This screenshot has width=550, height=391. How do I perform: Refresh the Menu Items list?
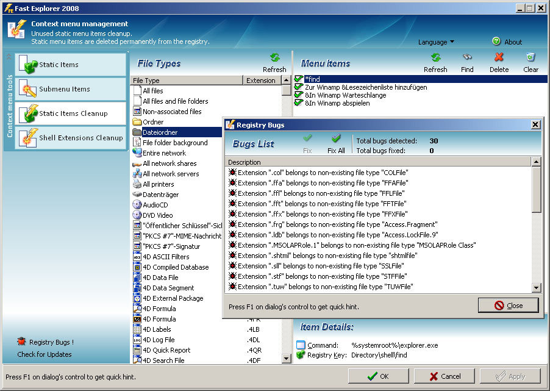(x=435, y=62)
